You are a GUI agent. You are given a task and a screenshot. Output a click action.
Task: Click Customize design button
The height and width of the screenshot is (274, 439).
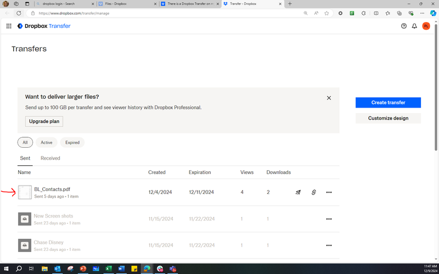[x=388, y=118]
